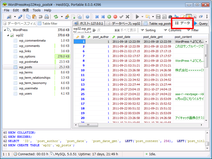Click the binoculars find icon

point(170,17)
